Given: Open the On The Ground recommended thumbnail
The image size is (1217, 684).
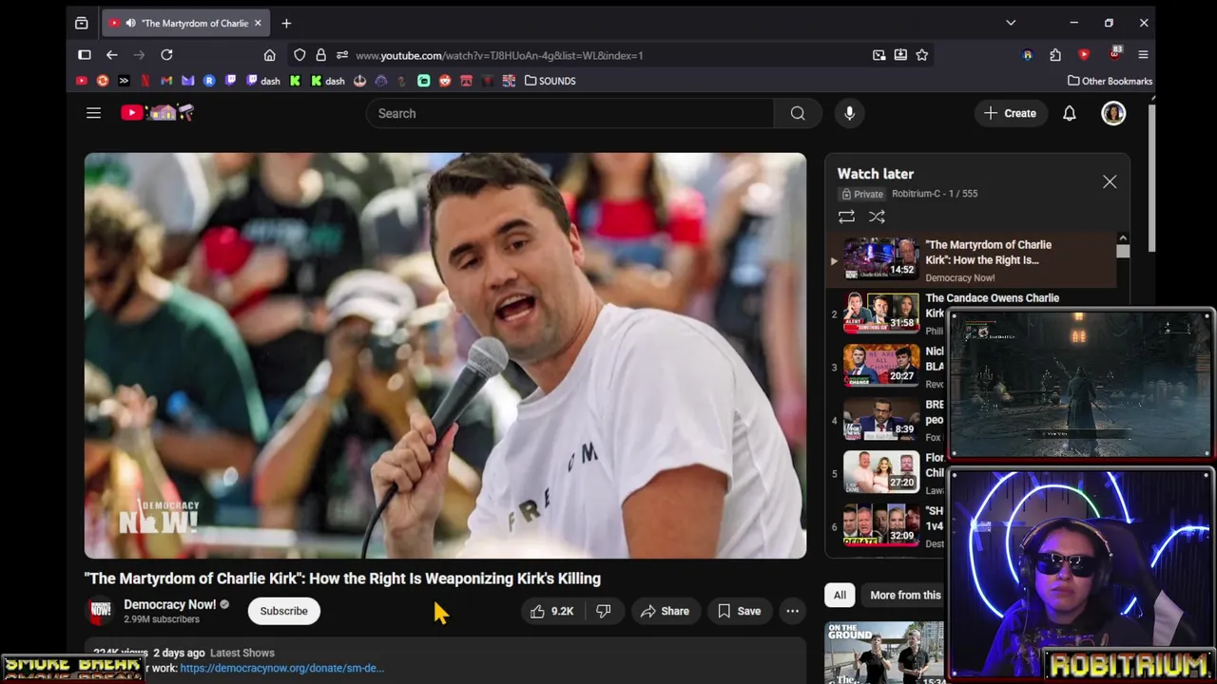Looking at the screenshot, I should point(884,653).
